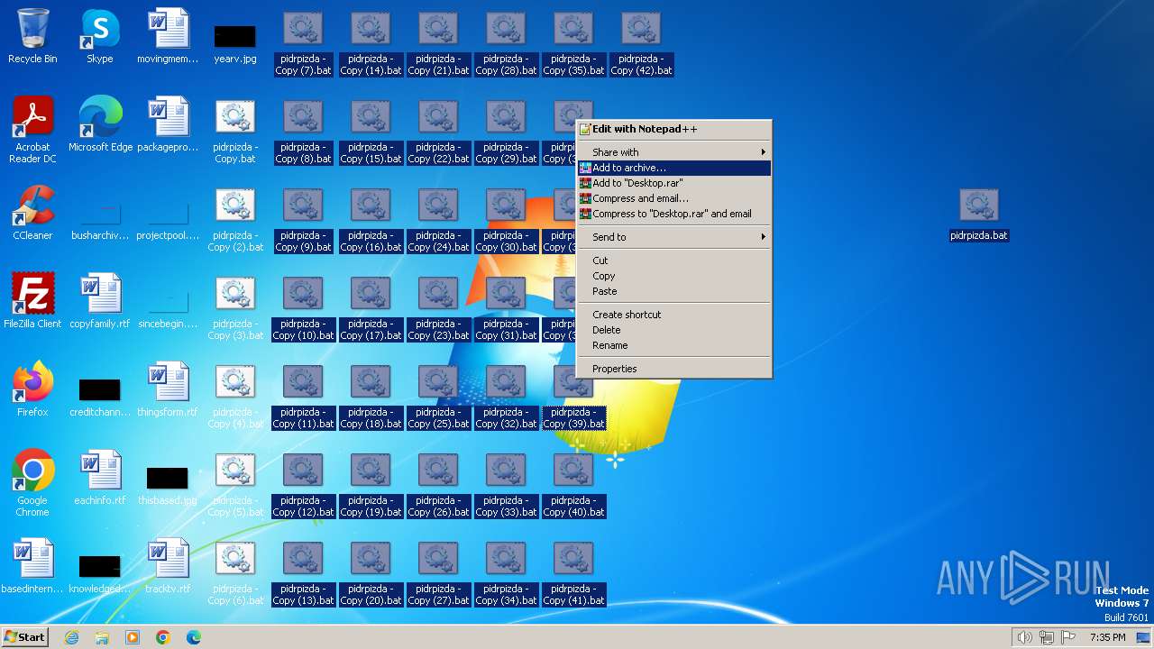Select pidrpizda - Copy (10).bat file
1154x649 pixels.
[303, 308]
